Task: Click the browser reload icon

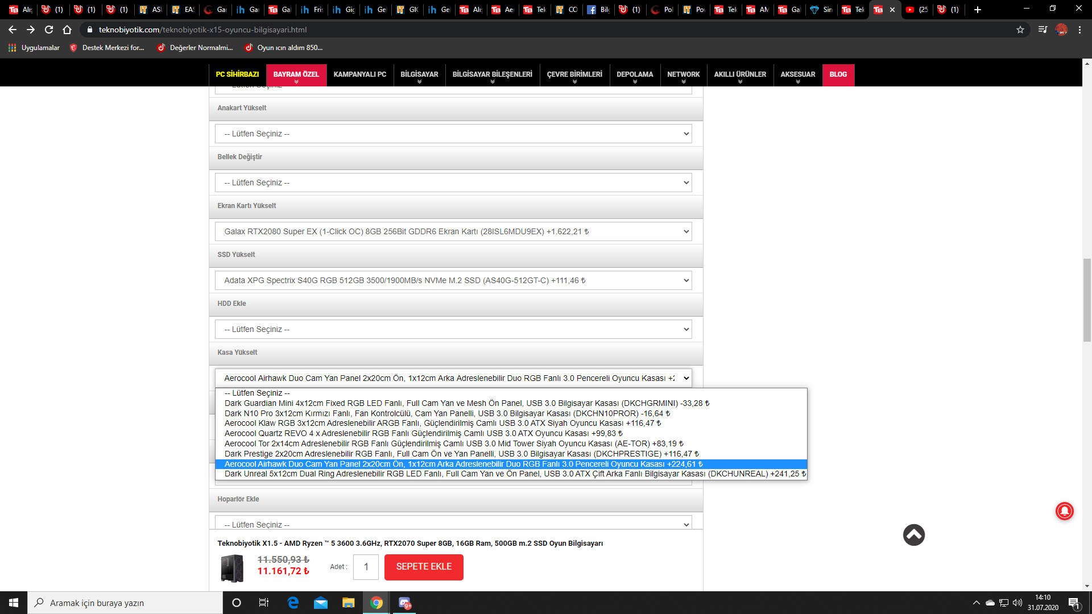Action: [49, 30]
